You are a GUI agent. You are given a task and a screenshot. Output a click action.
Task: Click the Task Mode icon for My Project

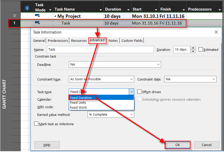point(37,16)
